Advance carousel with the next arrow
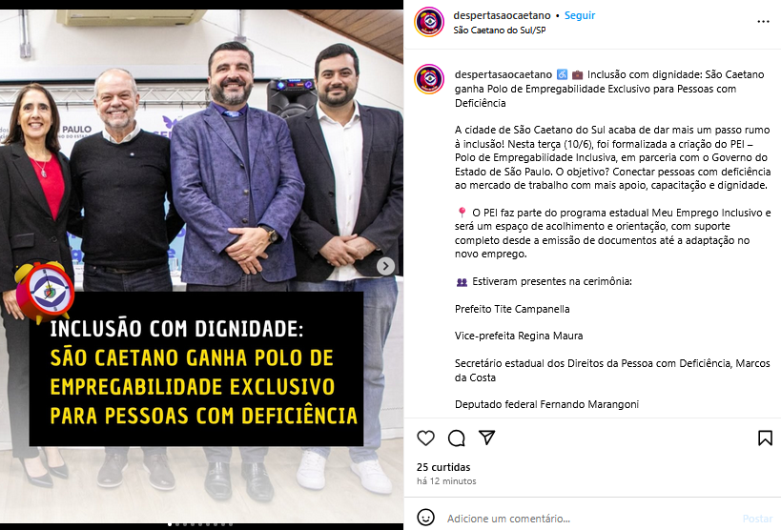 pyautogui.click(x=385, y=266)
